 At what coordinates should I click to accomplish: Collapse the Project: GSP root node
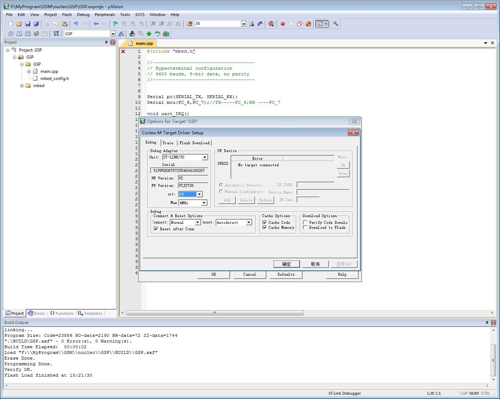coord(7,50)
